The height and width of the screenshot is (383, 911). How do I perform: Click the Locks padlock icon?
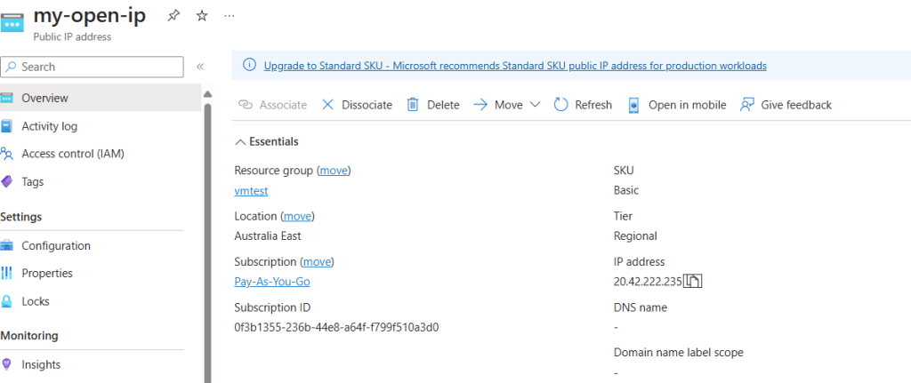click(7, 301)
